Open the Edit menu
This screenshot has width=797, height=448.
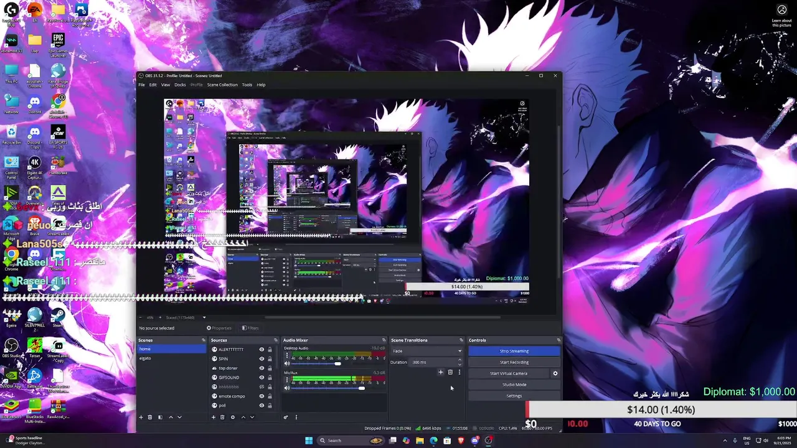[x=153, y=85]
